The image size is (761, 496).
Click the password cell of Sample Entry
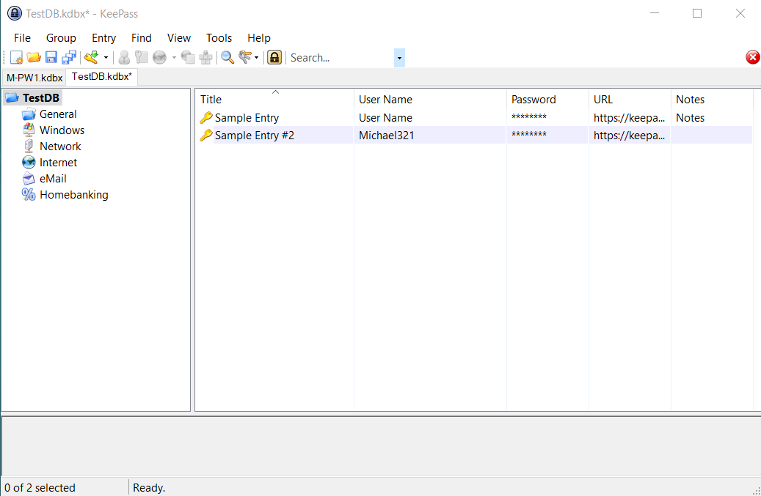[x=547, y=118]
